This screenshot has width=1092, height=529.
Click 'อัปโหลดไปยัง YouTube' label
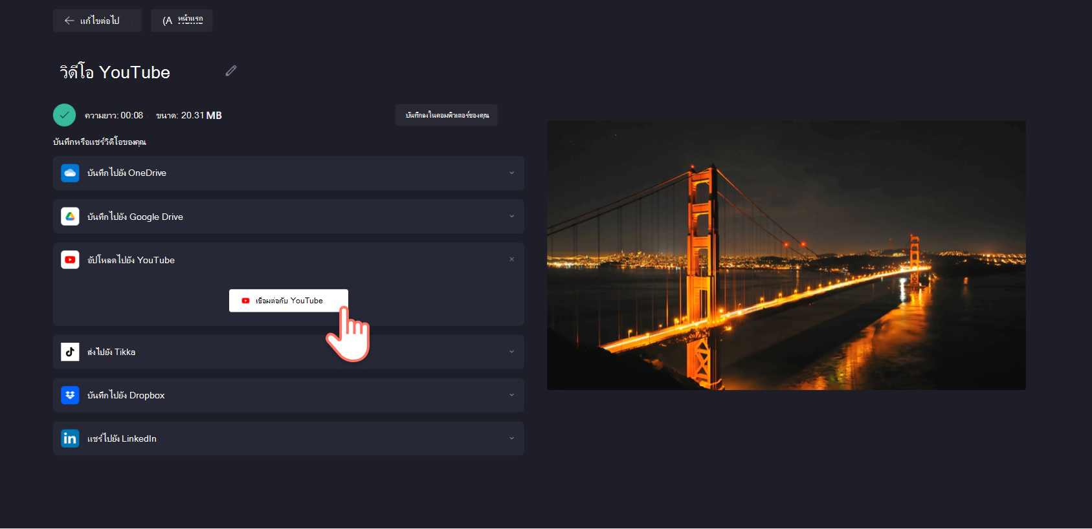131,260
